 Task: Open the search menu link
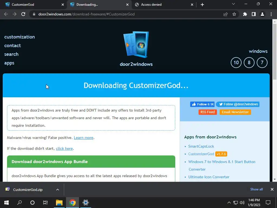pyautogui.click(x=11, y=54)
